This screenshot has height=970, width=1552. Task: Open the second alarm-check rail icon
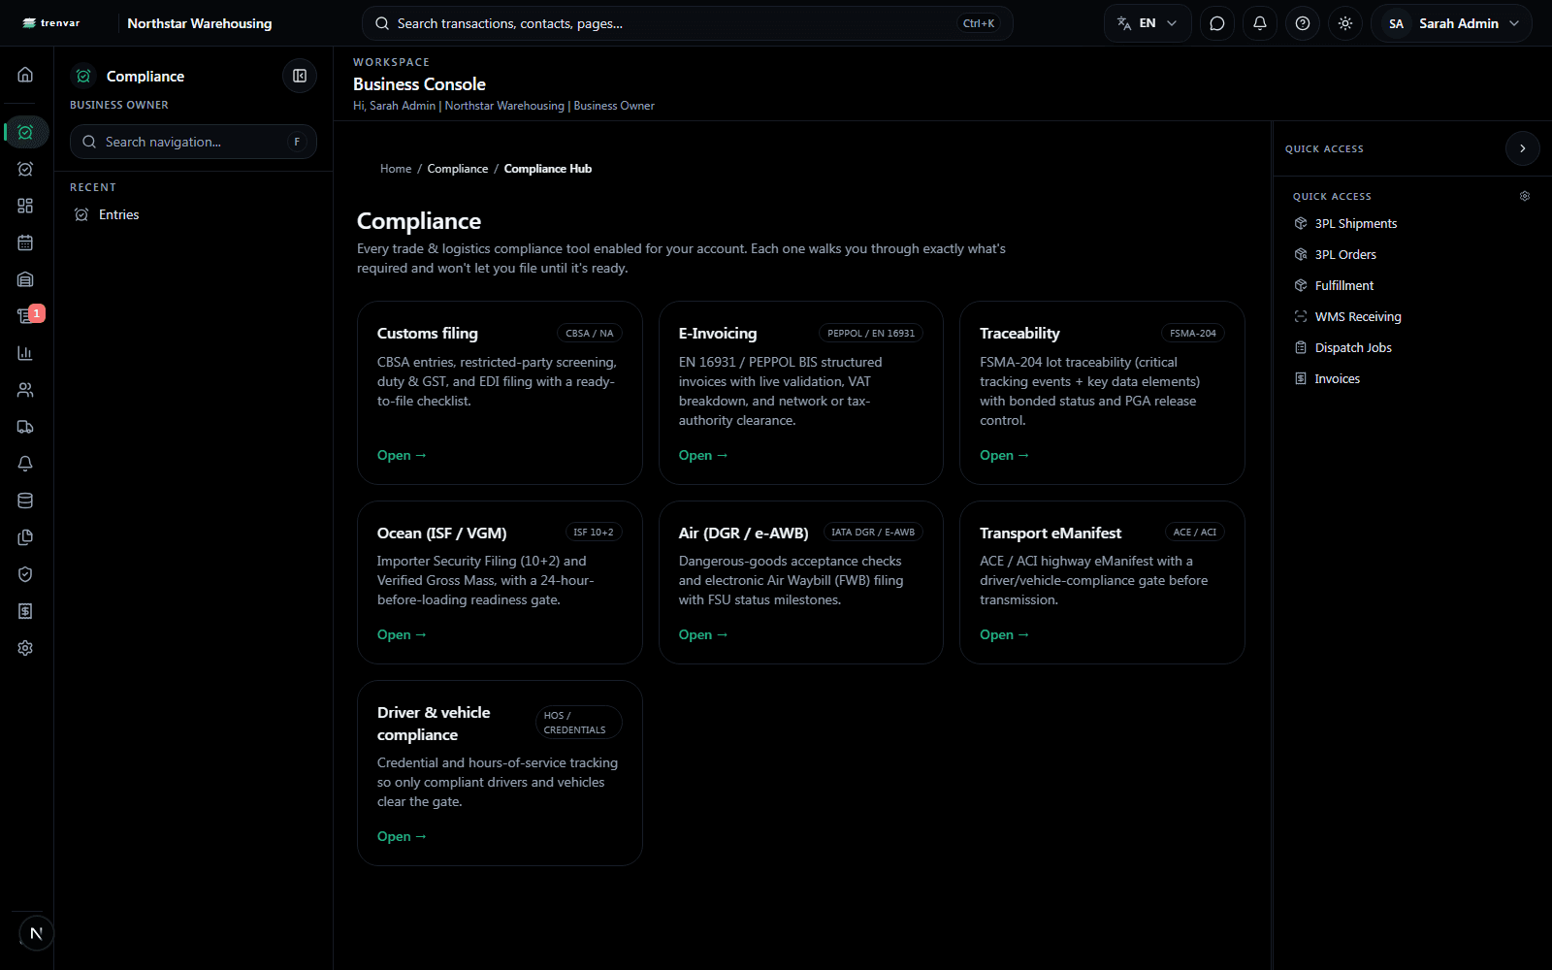(x=25, y=169)
